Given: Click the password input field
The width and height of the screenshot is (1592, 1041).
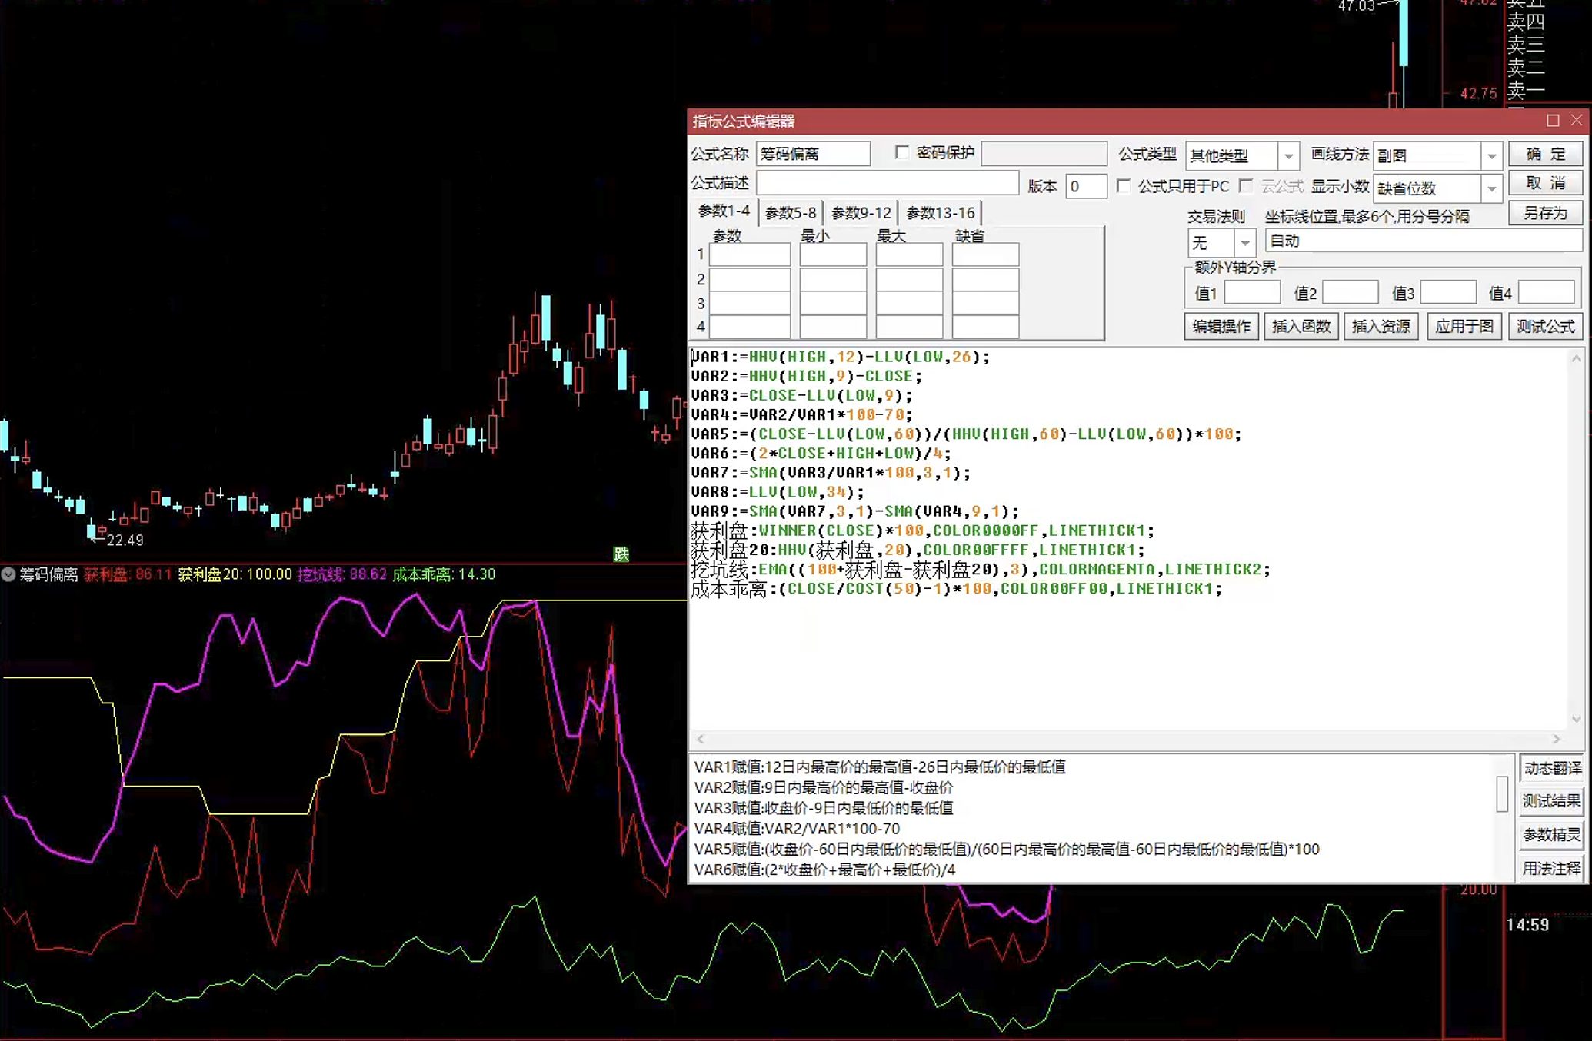Looking at the screenshot, I should coord(1044,154).
